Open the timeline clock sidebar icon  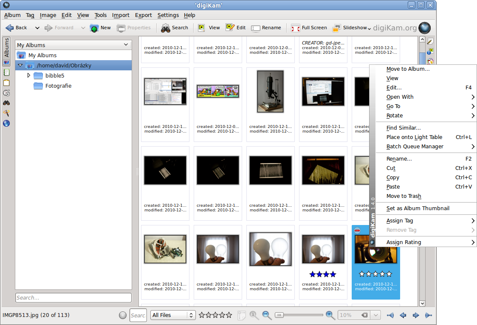pyautogui.click(x=6, y=93)
